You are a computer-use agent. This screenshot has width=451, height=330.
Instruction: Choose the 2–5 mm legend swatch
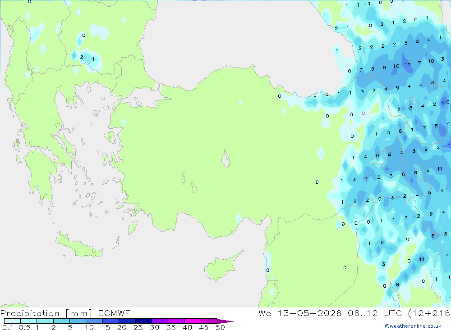tap(61, 321)
